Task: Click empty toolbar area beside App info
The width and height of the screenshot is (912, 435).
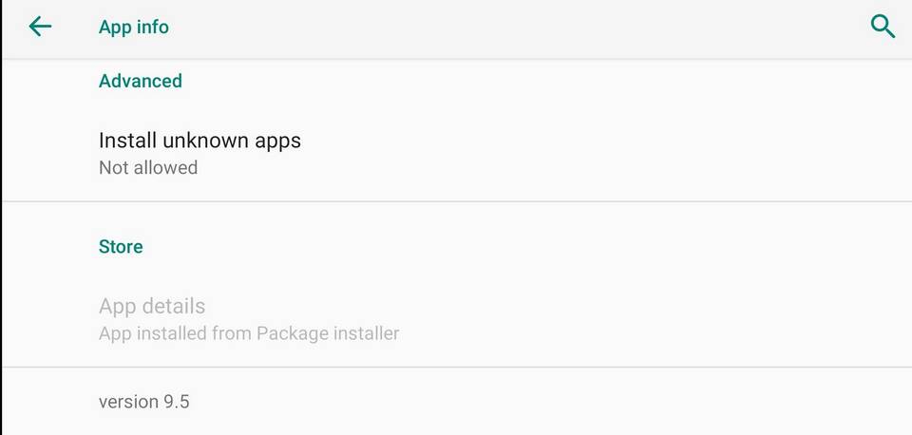Action: pos(518,27)
